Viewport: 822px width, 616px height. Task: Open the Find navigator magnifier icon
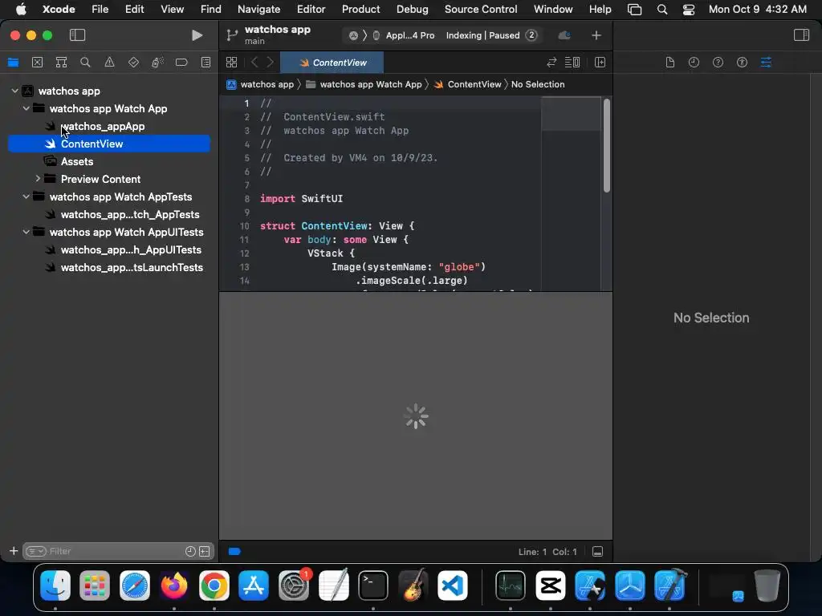(85, 63)
